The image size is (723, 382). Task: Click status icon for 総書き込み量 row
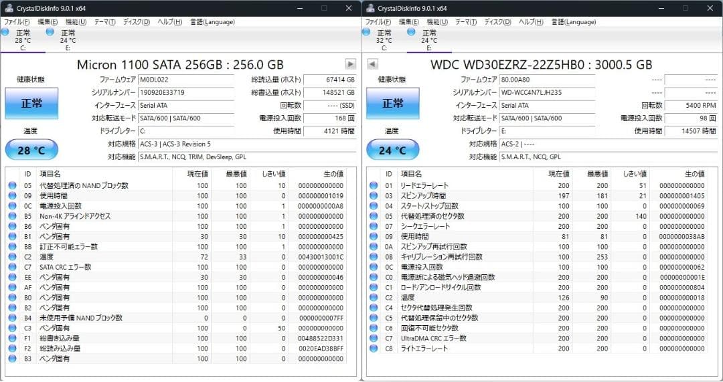[13, 339]
